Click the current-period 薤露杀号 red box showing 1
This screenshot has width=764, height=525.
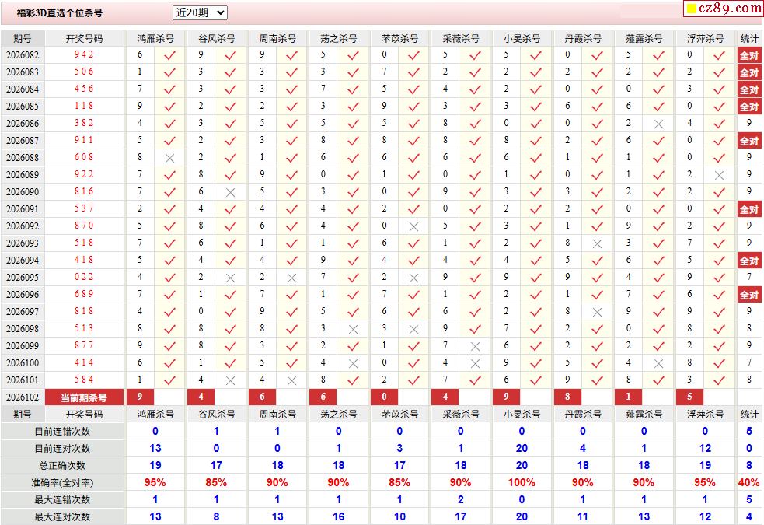pyautogui.click(x=628, y=397)
